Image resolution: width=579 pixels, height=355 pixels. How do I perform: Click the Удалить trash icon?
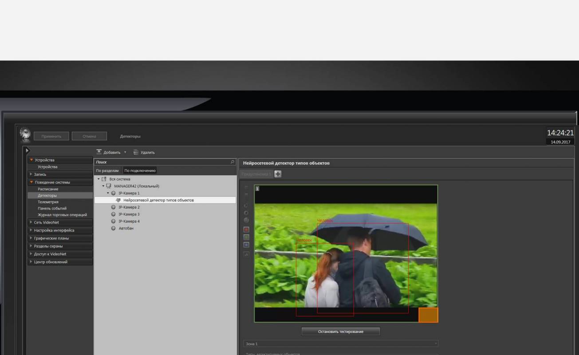click(x=136, y=152)
